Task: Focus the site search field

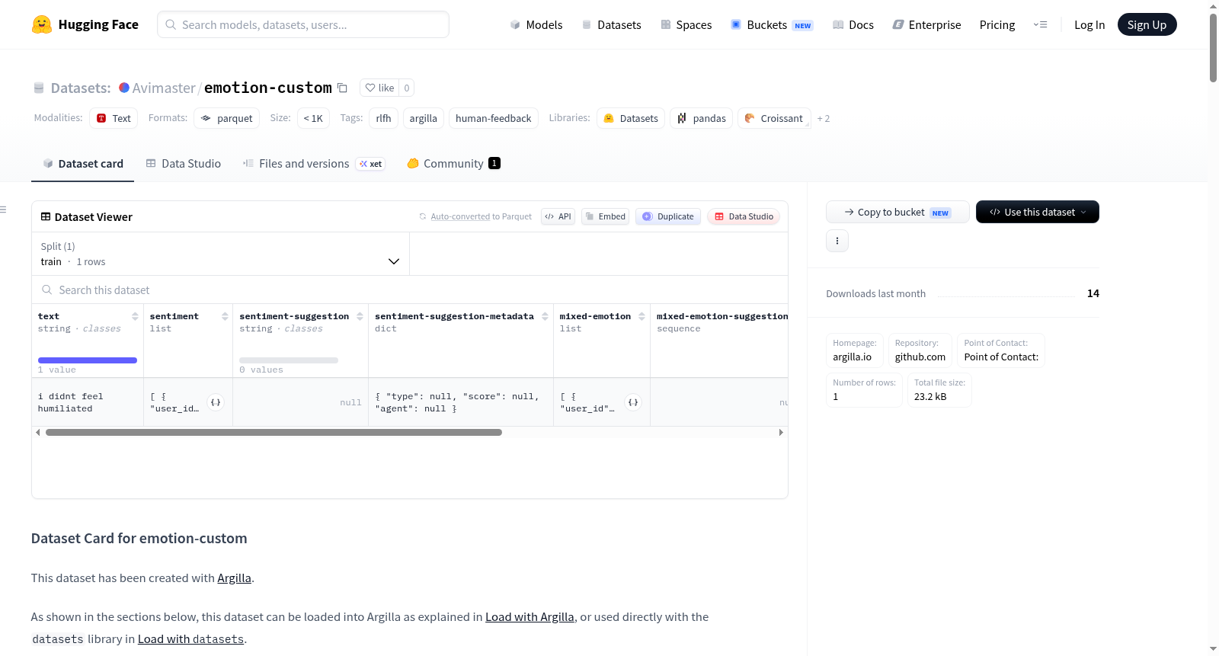Action: 303,24
